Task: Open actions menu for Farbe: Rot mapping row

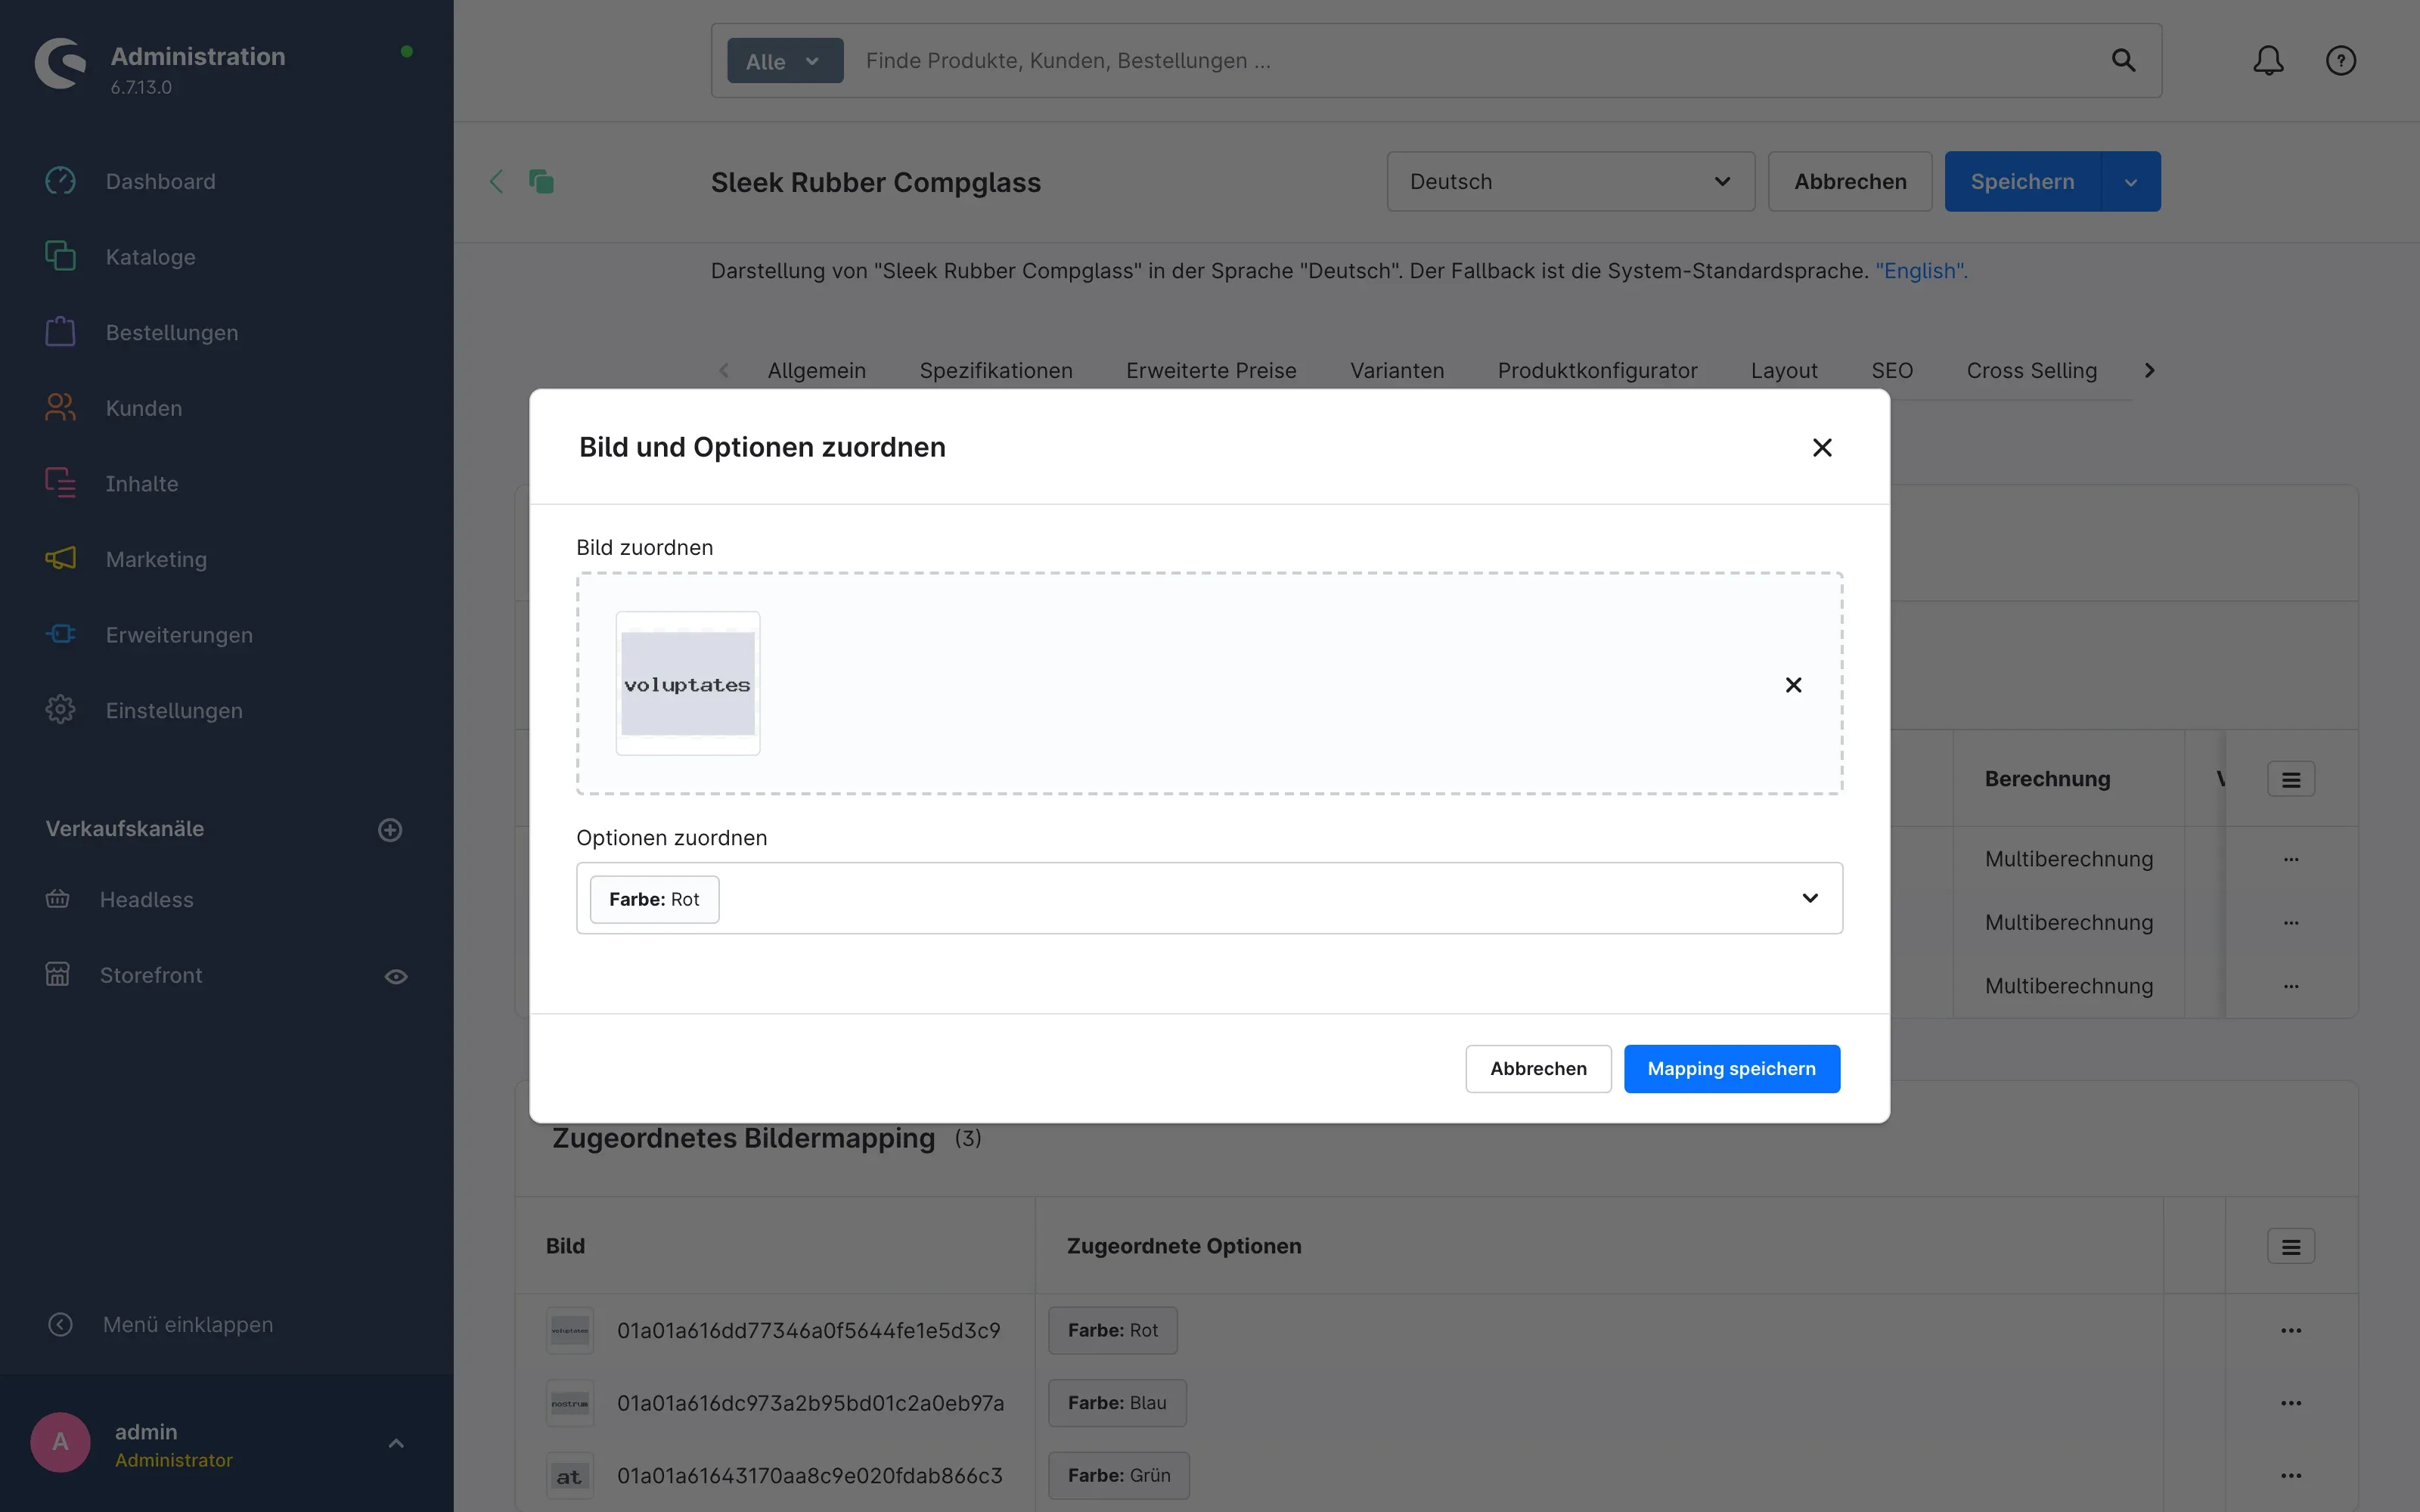Action: (x=2290, y=1330)
